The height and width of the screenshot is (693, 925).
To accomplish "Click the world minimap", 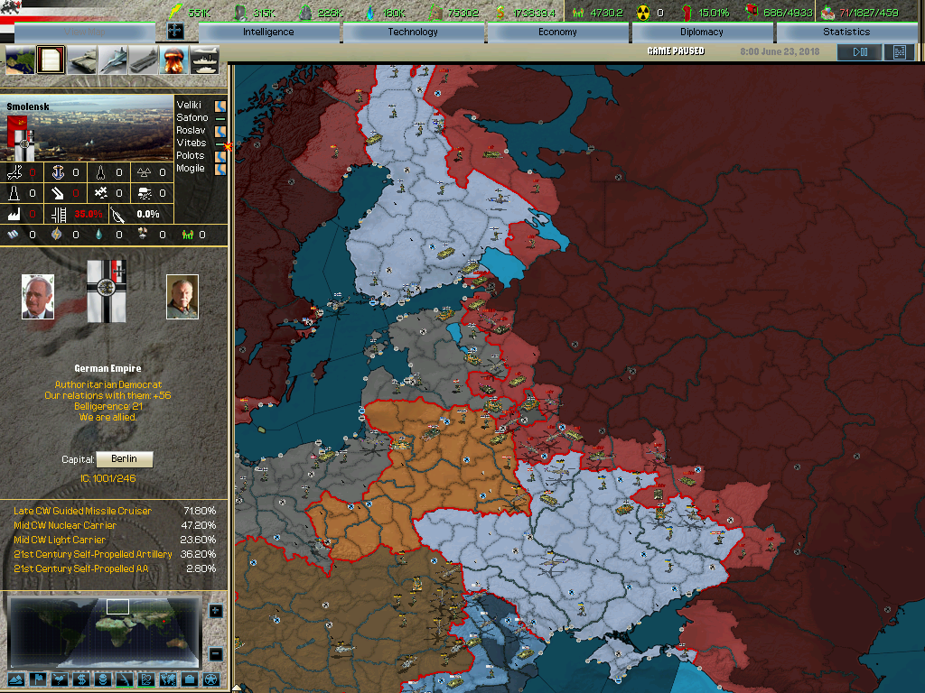I will [106, 631].
